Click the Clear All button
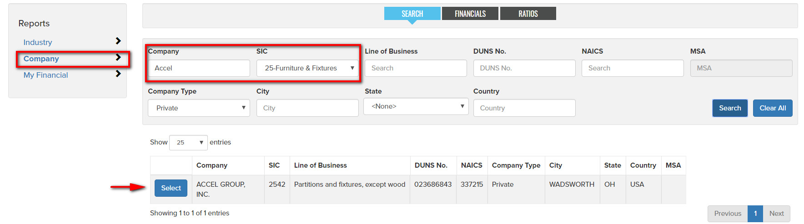This screenshot has height=224, width=804. point(773,108)
